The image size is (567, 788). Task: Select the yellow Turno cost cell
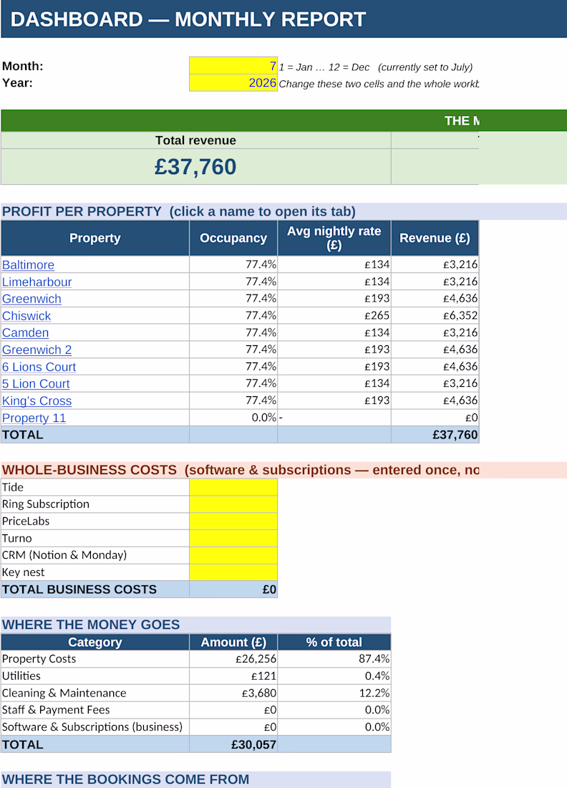point(233,538)
